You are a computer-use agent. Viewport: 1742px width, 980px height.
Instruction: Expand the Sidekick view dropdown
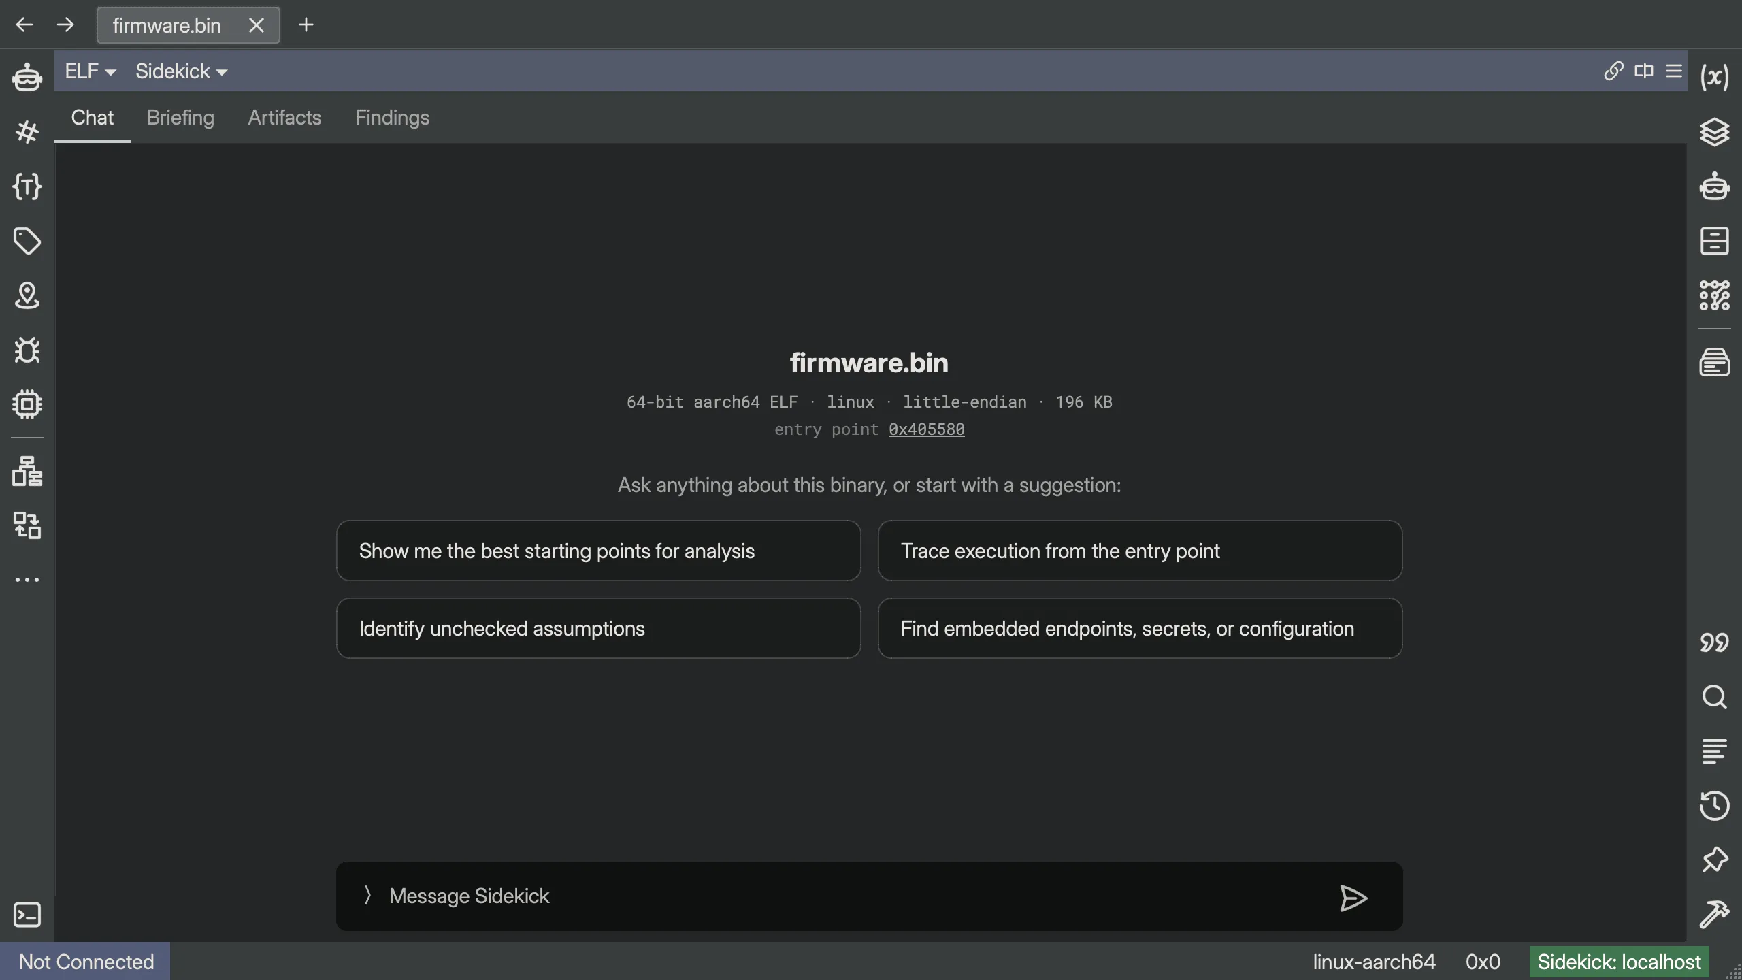(x=181, y=71)
